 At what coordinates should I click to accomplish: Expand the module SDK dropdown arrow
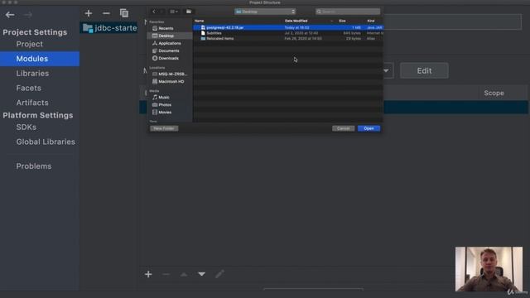coord(386,70)
